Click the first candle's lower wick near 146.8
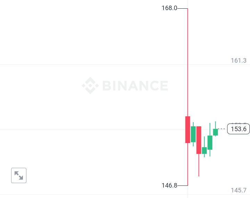The image size is (250, 198). point(187,164)
